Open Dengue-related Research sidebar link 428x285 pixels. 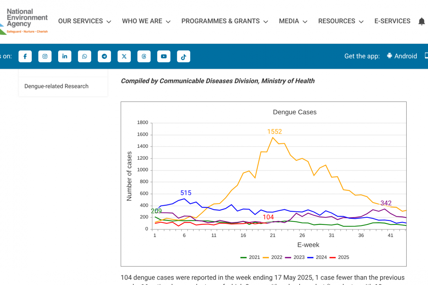coord(56,86)
